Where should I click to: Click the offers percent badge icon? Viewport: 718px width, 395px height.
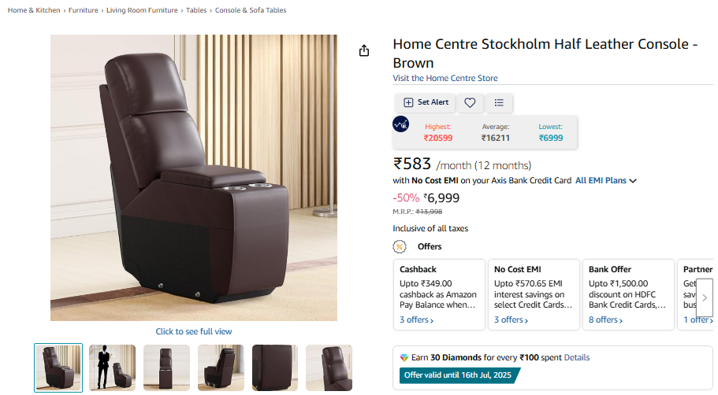click(400, 247)
